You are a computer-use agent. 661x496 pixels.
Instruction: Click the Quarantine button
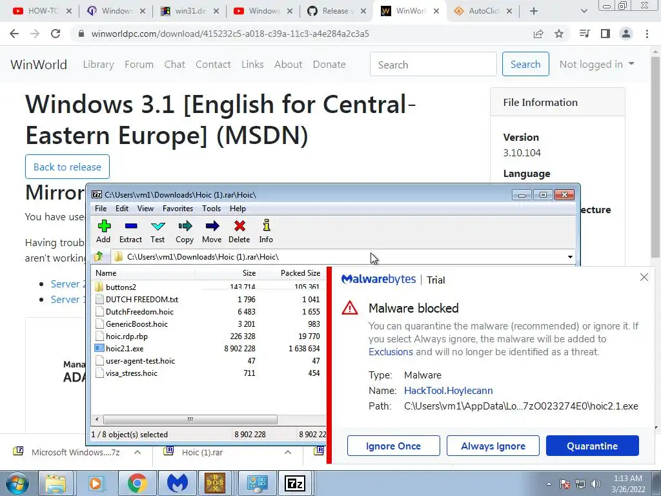tap(593, 446)
